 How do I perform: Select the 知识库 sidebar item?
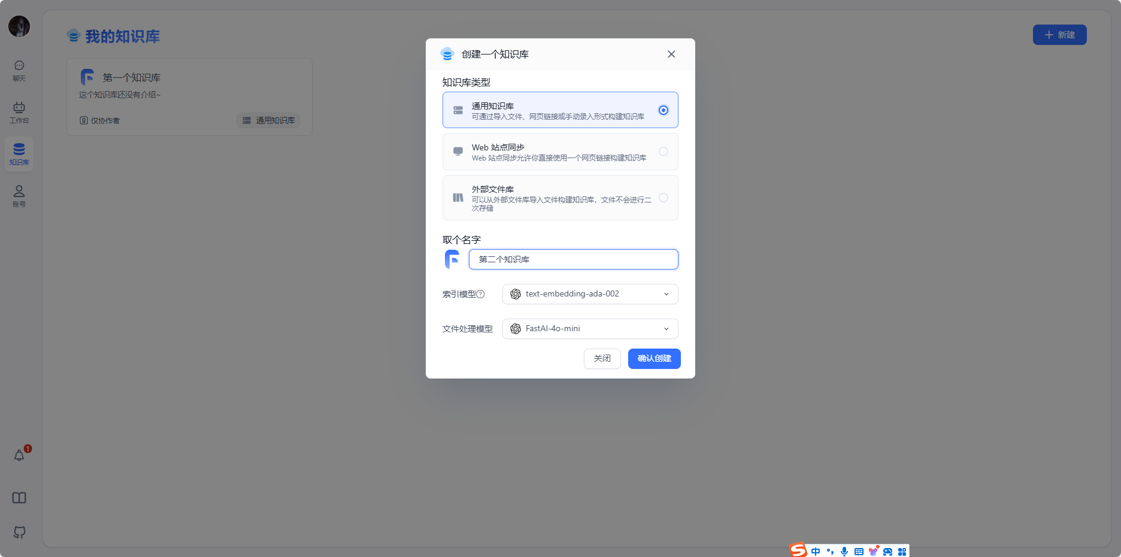(19, 154)
